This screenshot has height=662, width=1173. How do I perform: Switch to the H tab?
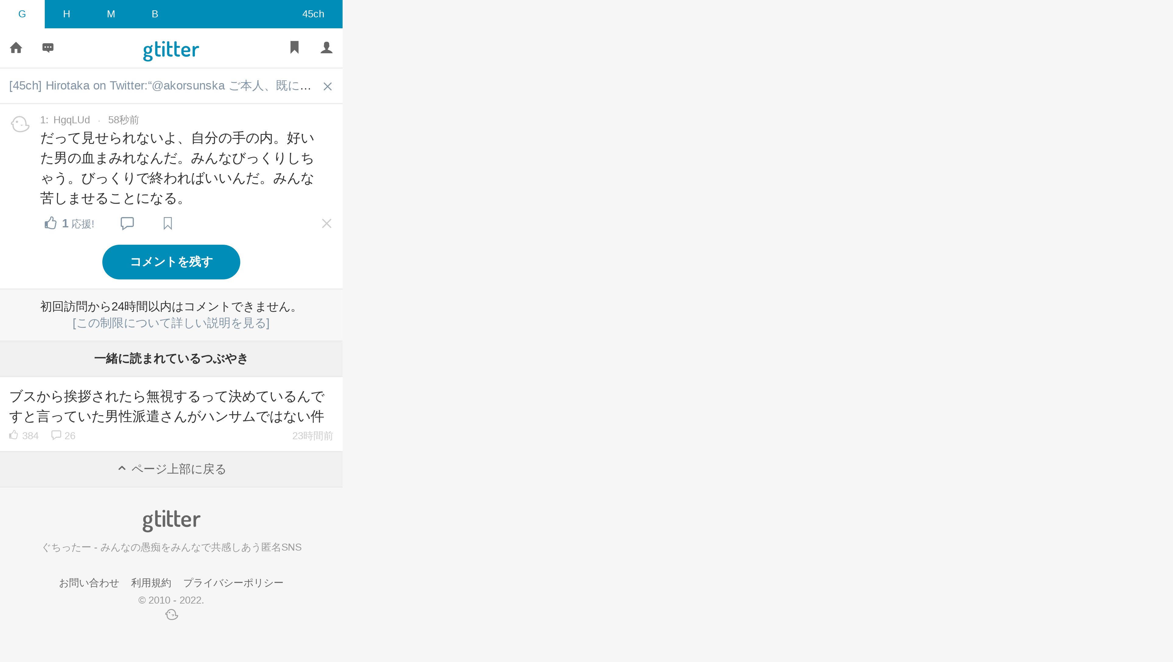[66, 14]
